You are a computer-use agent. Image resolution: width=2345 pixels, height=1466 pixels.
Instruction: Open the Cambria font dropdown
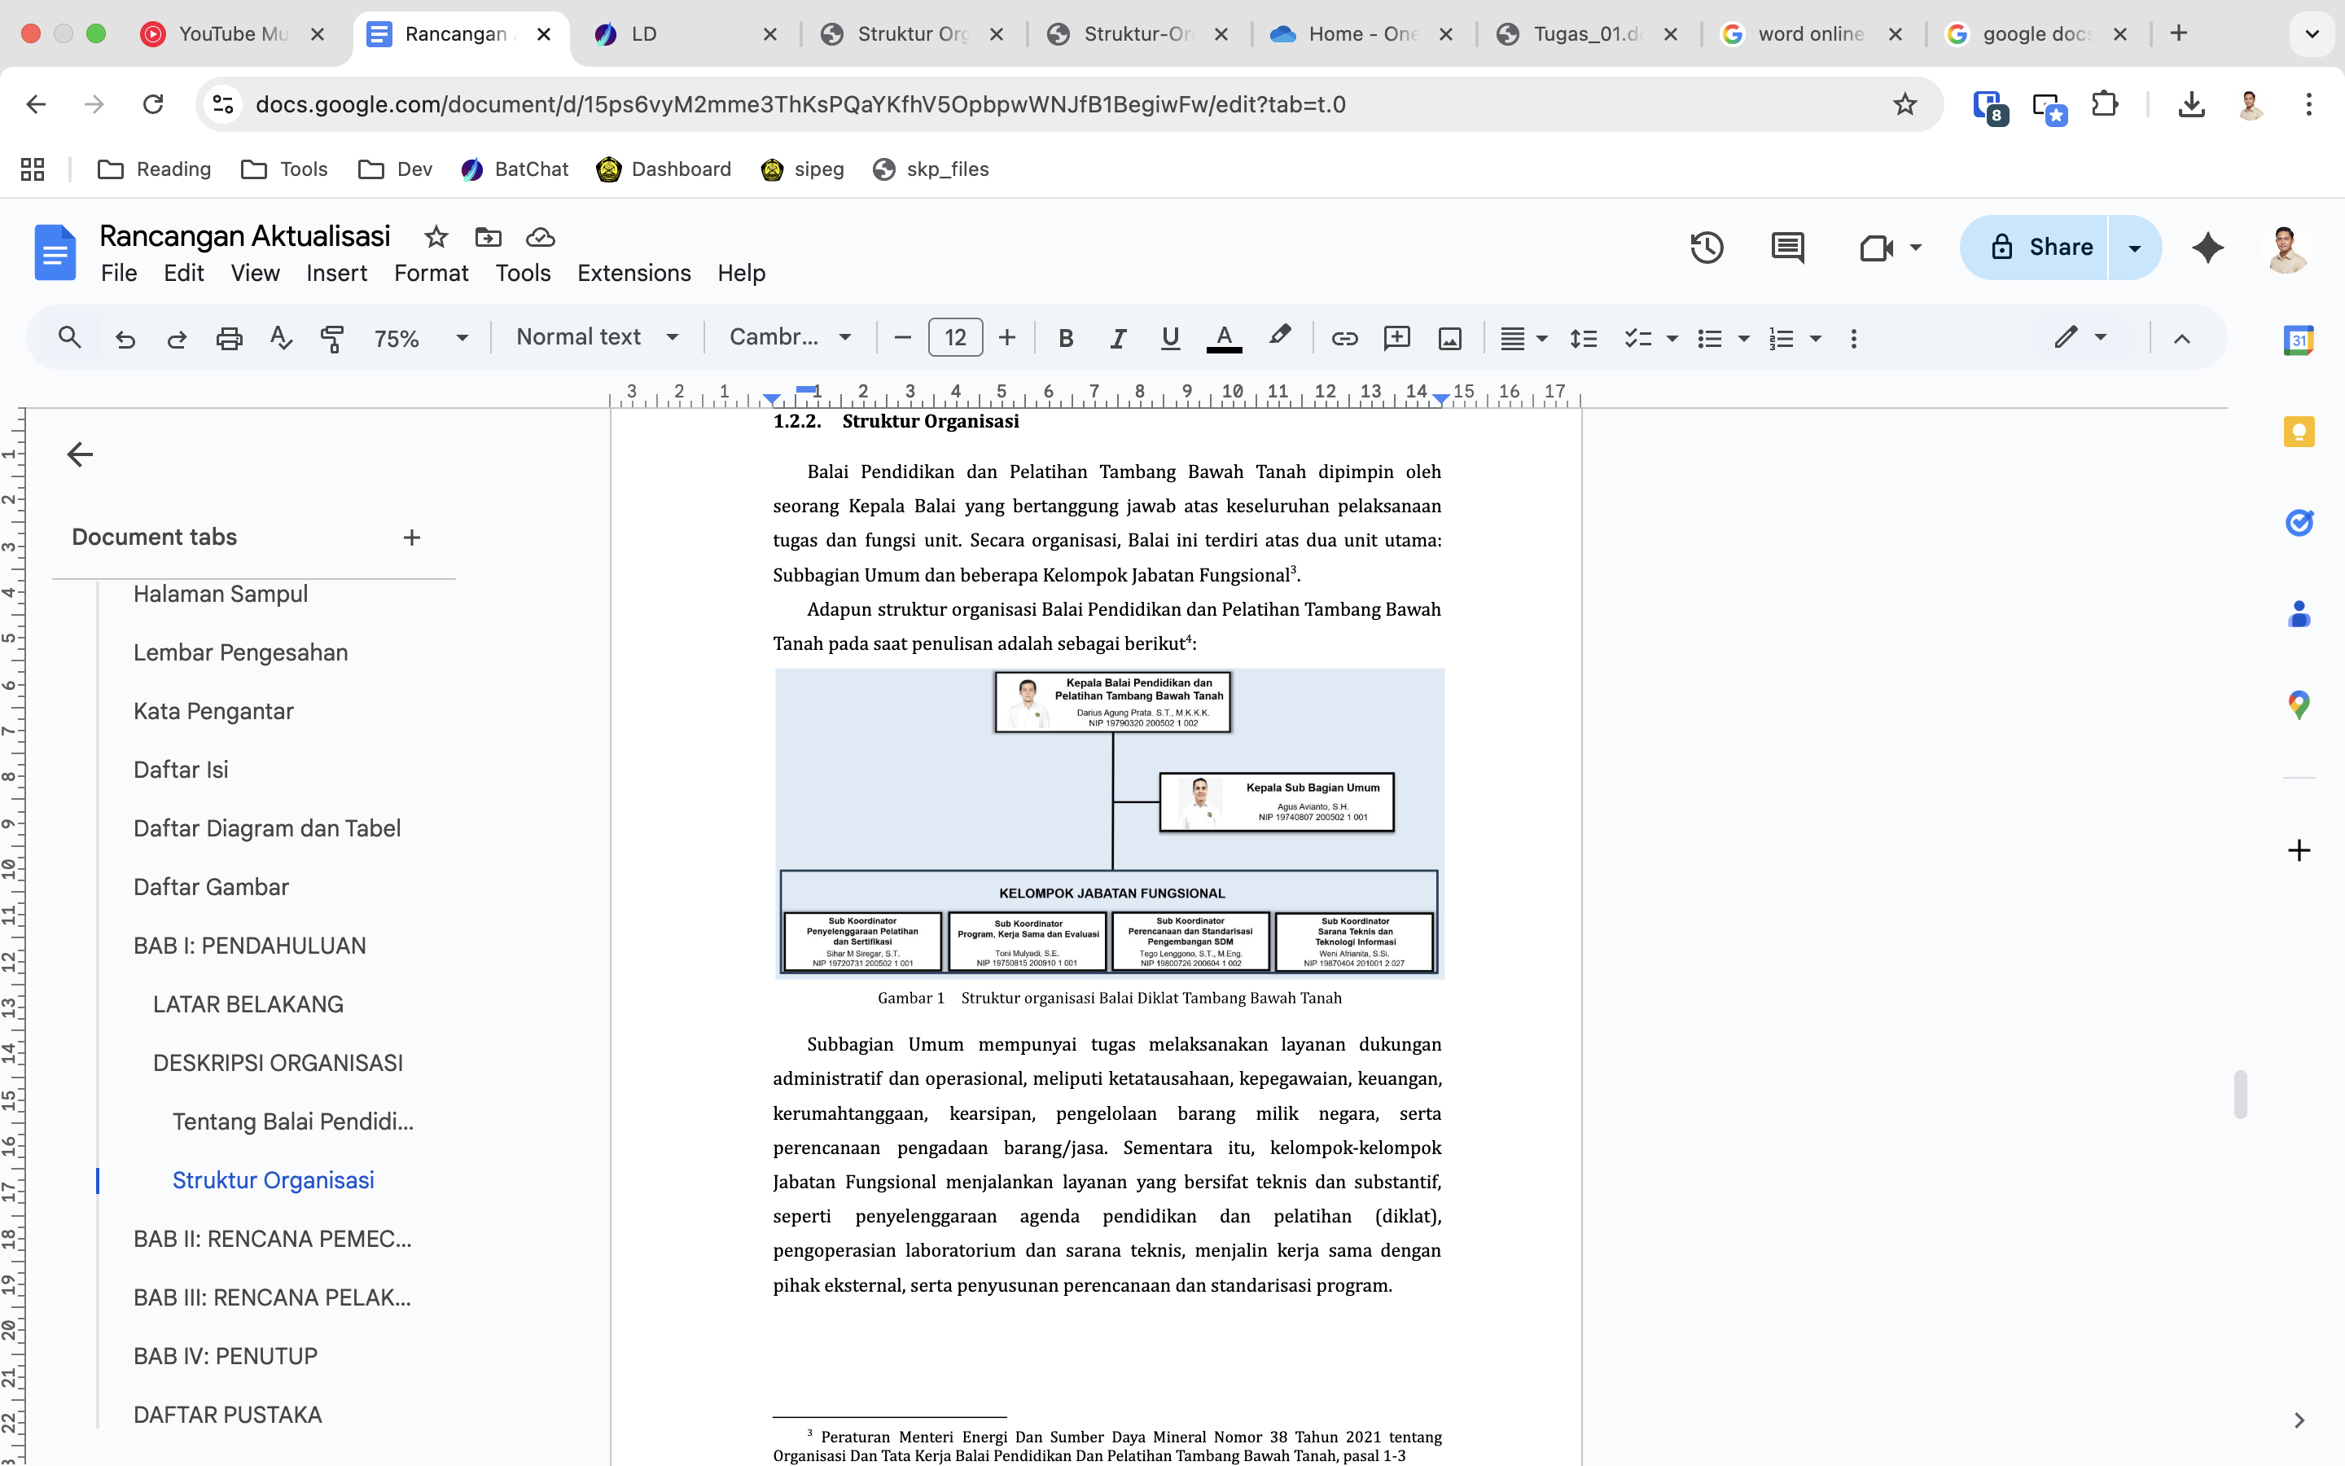(790, 337)
